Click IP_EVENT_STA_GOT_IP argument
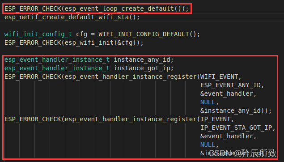 [236, 128]
